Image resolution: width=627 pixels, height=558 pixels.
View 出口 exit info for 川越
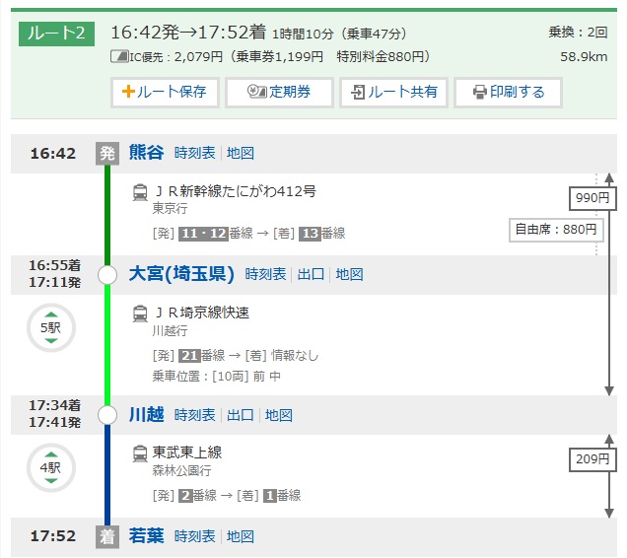click(240, 415)
